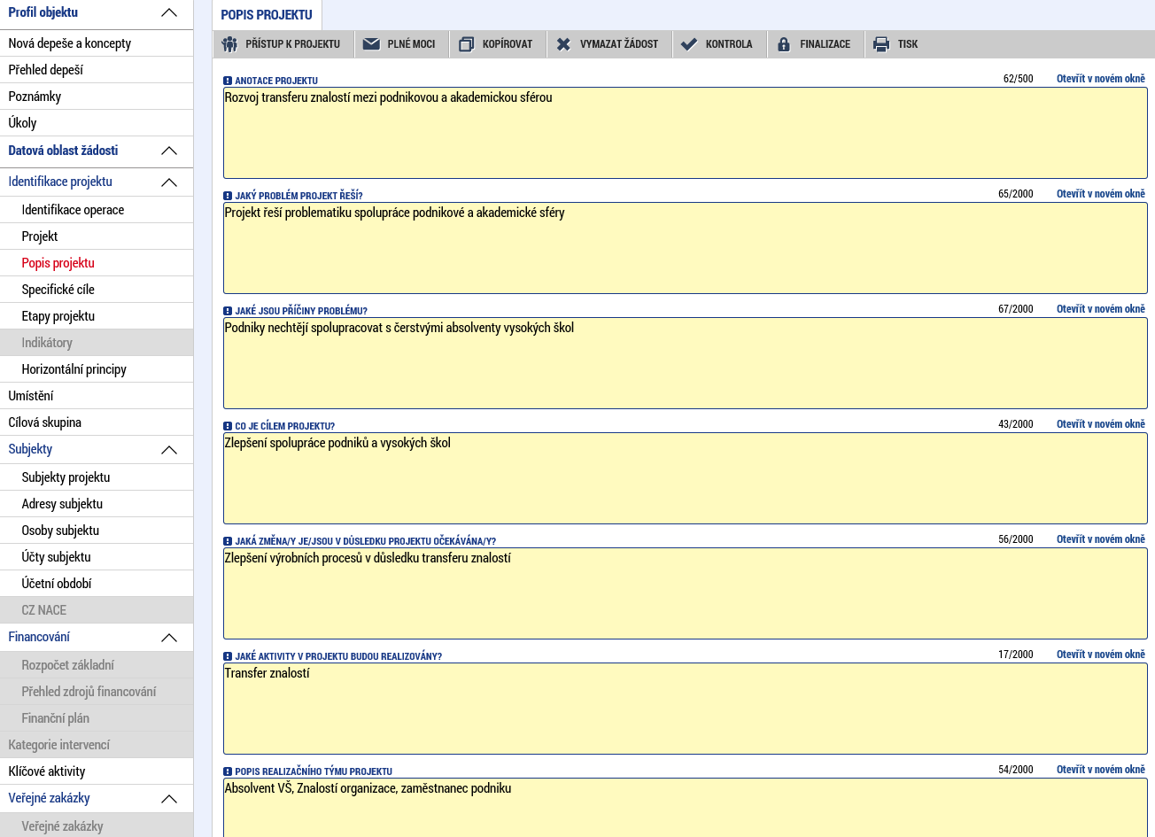Click the info icon beside Jaké jsou příčiny problému
Image resolution: width=1155 pixels, height=837 pixels.
[x=228, y=311]
